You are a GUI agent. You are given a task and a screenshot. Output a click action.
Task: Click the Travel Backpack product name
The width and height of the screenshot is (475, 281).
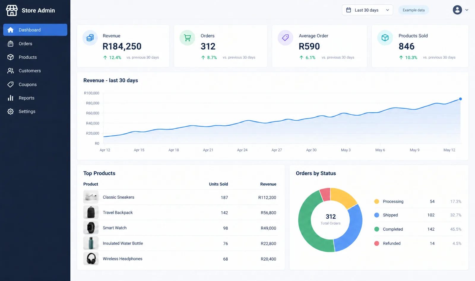(118, 213)
